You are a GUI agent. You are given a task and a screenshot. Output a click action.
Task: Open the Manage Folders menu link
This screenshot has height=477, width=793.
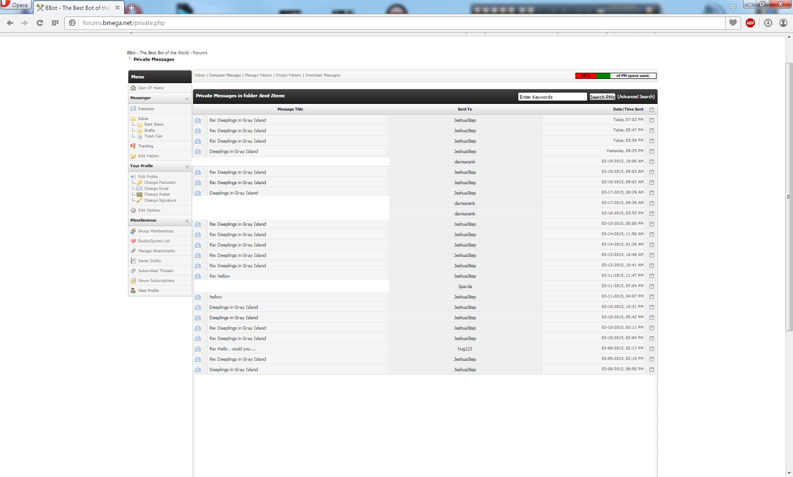258,75
